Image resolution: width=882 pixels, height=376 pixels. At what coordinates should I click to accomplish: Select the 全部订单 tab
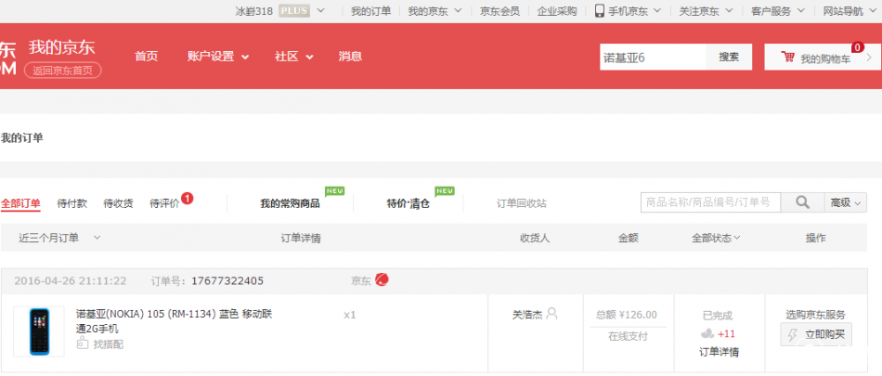click(x=20, y=203)
